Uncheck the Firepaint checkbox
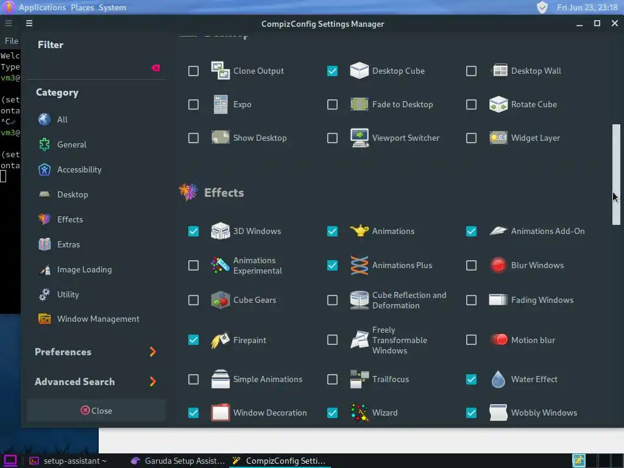 point(193,340)
